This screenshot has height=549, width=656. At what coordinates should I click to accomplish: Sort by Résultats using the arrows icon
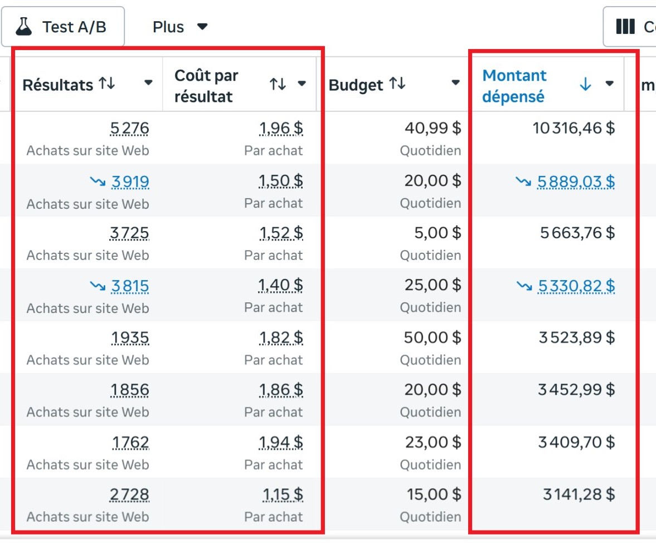pyautogui.click(x=107, y=83)
